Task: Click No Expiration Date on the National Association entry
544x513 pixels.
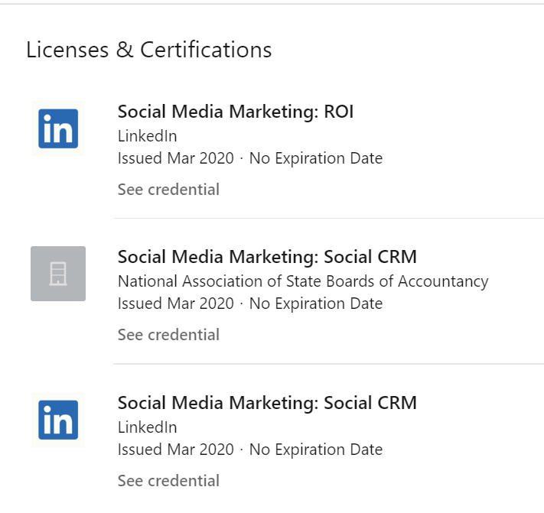Action: [315, 304]
